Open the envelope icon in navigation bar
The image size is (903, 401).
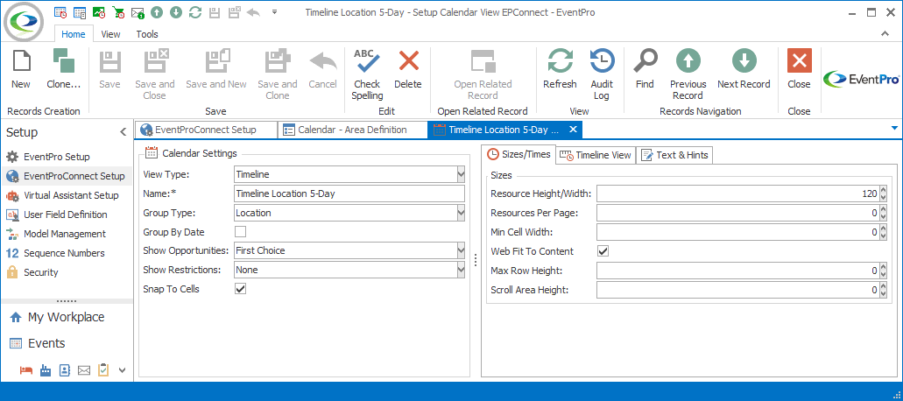pos(84,370)
